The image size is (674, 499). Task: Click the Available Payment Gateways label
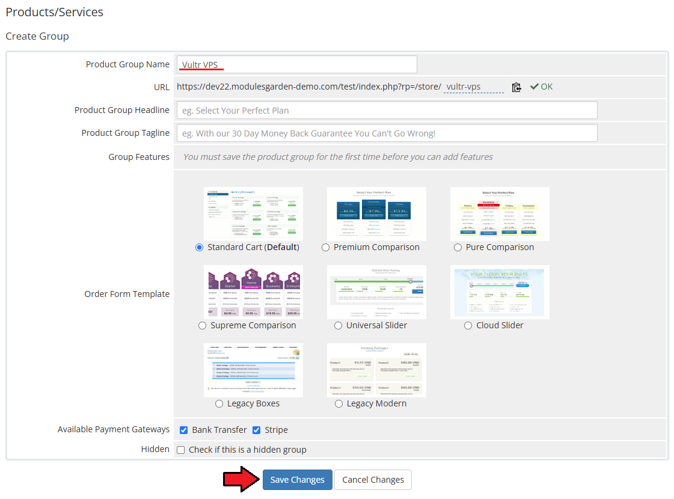[x=114, y=429]
